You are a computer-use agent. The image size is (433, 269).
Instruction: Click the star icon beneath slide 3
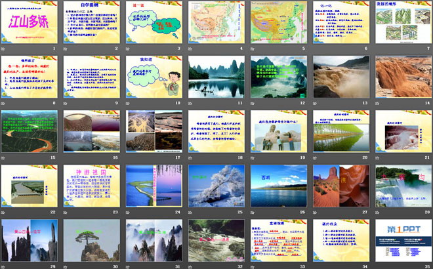127,49
